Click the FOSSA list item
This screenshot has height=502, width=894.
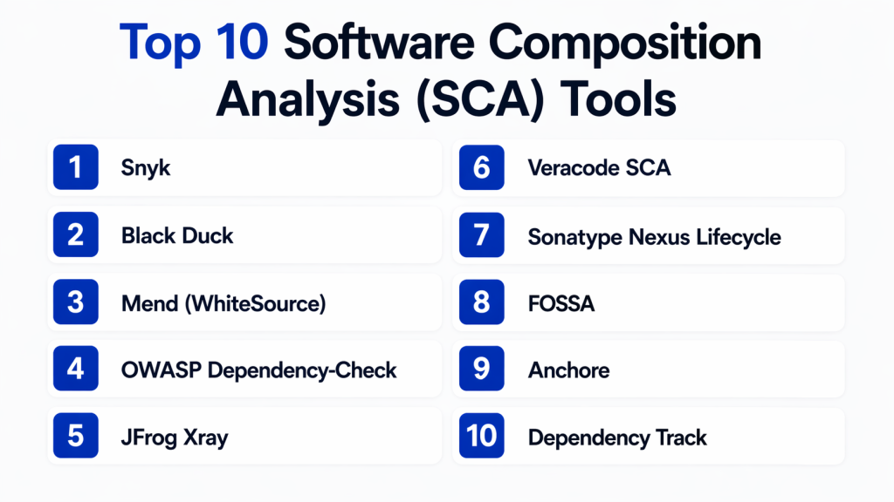[x=561, y=303]
